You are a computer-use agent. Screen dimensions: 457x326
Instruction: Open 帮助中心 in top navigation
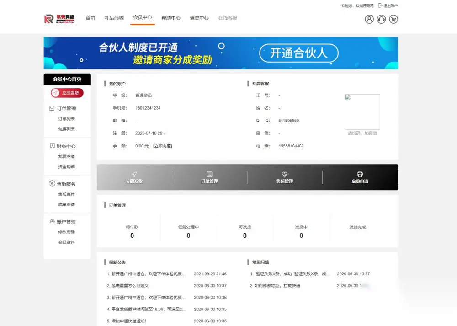pos(171,18)
